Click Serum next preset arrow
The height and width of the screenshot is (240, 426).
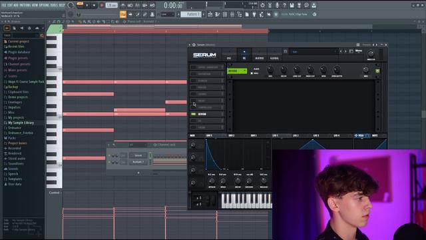pyautogui.click(x=345, y=51)
